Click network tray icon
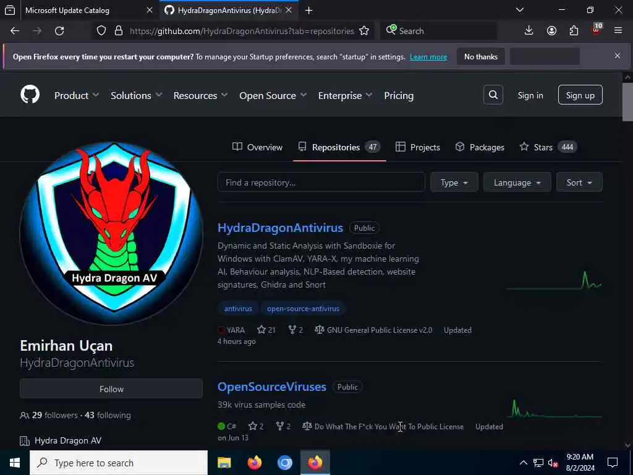 (538, 463)
